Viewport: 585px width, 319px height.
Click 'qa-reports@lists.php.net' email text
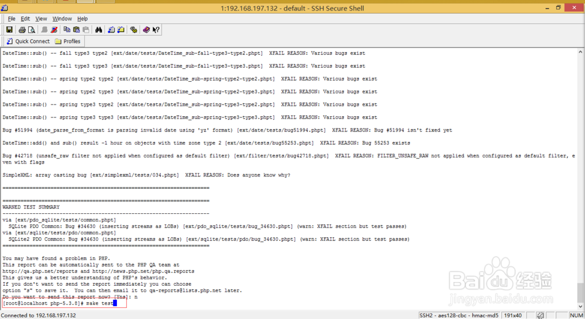click(185, 290)
